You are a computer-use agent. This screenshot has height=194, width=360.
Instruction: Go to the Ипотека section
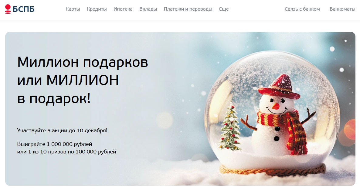coord(123,9)
